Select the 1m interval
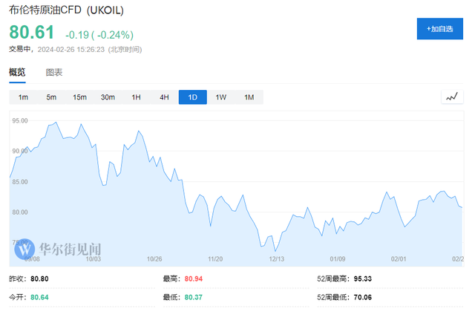 [x=23, y=97]
